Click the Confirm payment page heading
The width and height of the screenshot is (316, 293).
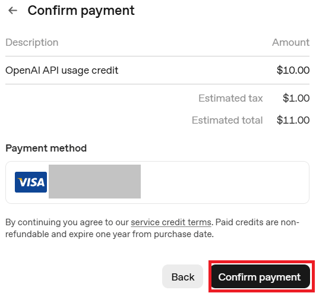click(81, 11)
